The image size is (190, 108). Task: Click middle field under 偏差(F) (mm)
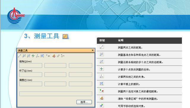55,84
